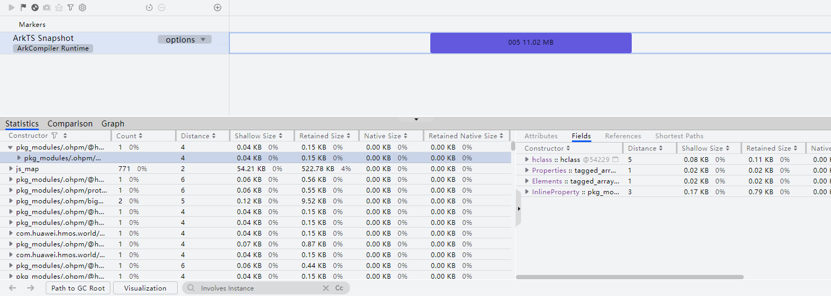Click the Path to GC Root button

point(78,288)
